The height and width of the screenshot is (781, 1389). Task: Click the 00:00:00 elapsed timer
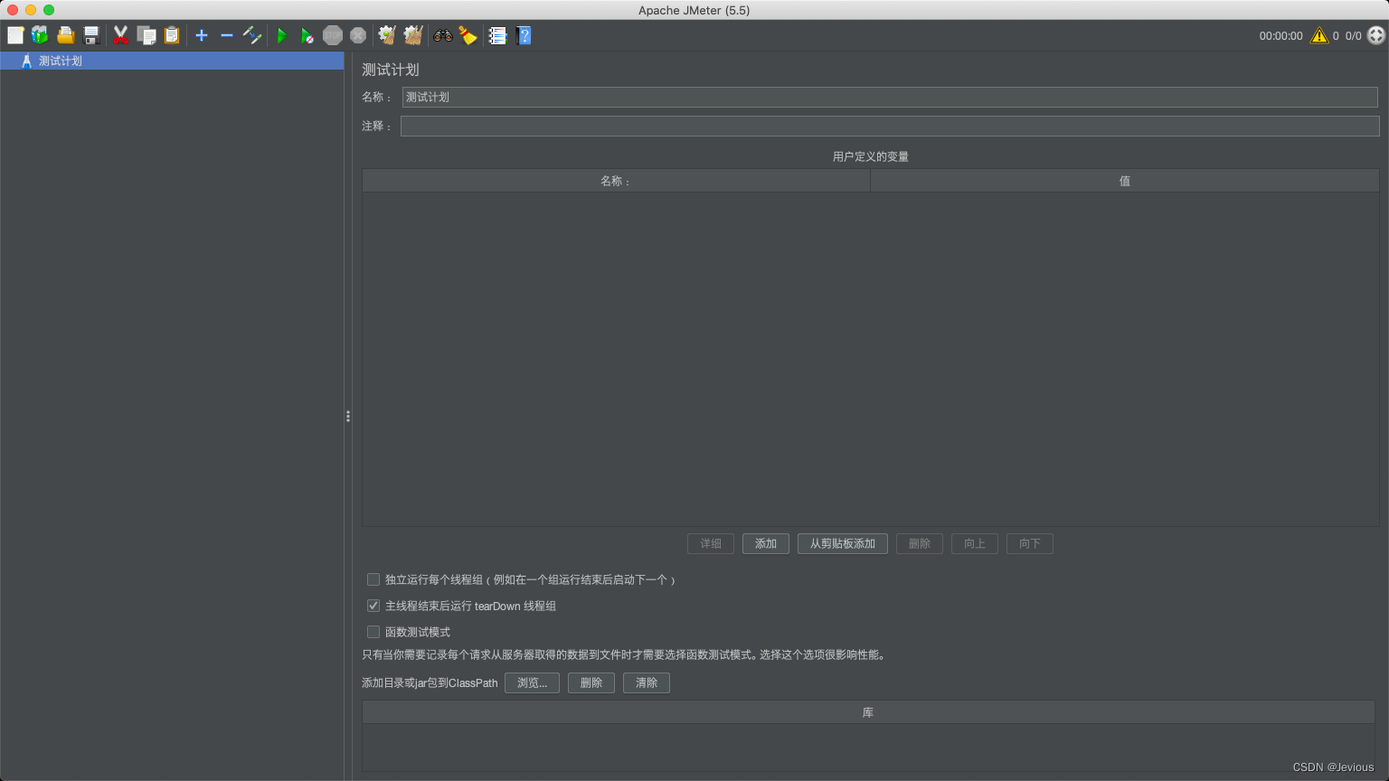[1281, 36]
